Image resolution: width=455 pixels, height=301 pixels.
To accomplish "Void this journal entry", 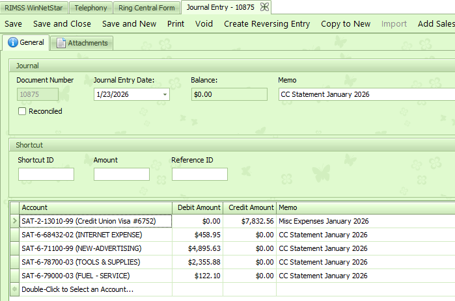I will (204, 24).
